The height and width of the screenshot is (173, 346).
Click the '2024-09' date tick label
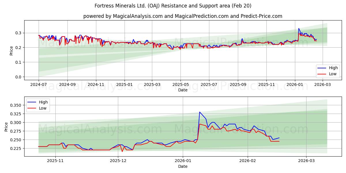(67, 85)
